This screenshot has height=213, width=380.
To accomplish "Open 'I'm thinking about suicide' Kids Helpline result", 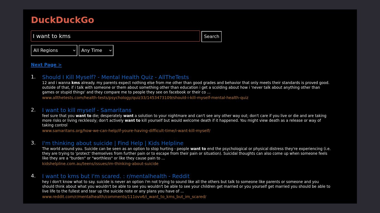I will [113, 143].
